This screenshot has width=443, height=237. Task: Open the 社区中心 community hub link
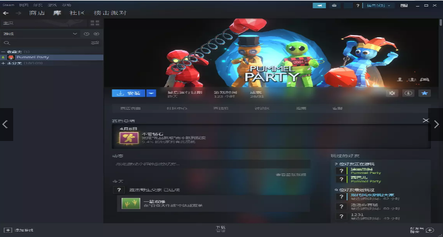point(177,108)
